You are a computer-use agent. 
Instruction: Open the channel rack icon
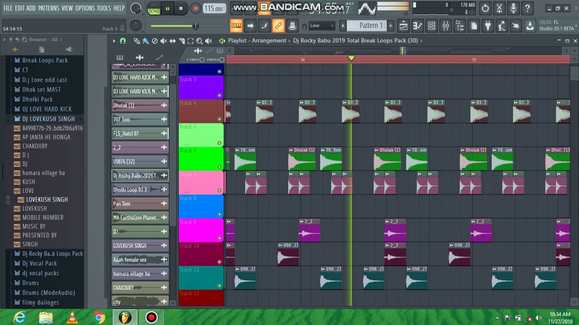click(x=432, y=26)
